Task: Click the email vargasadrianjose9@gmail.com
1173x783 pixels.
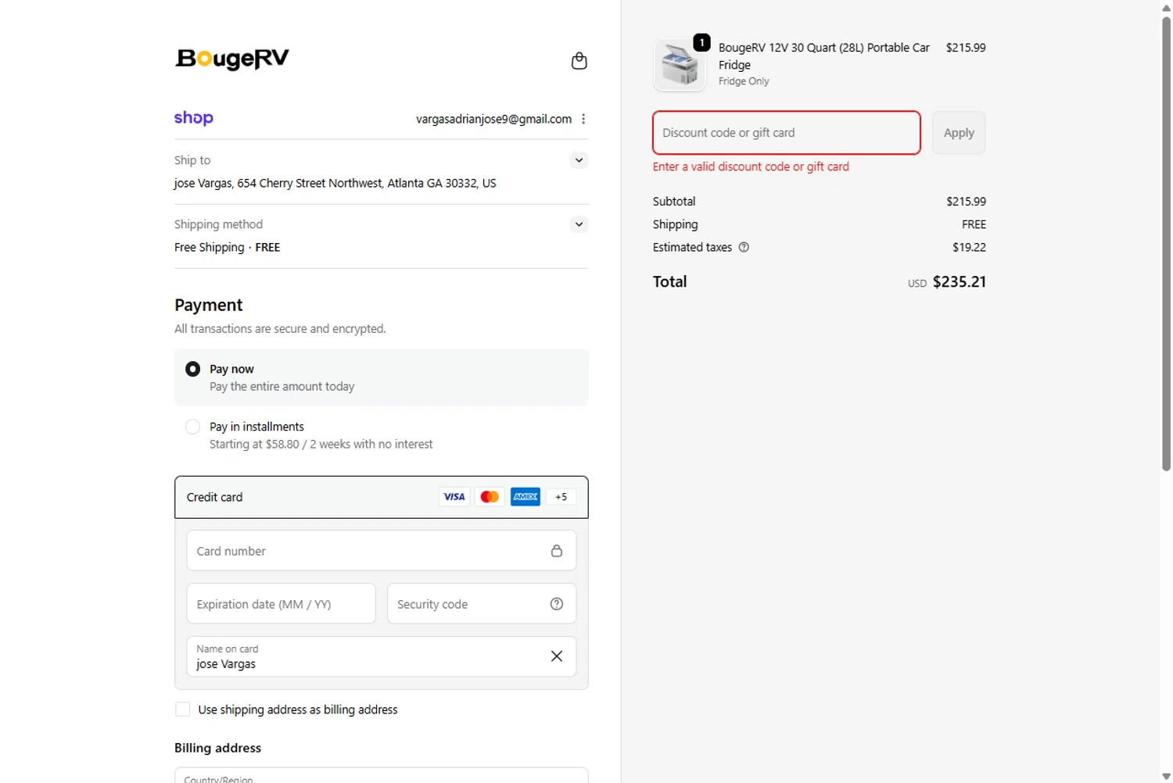Action: 493,119
